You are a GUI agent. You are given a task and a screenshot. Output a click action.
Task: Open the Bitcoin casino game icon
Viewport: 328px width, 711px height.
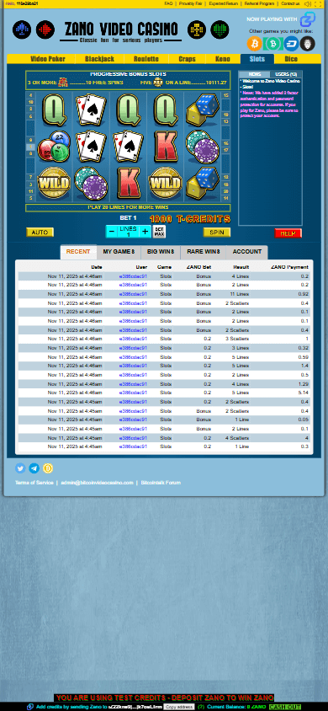pyautogui.click(x=254, y=44)
